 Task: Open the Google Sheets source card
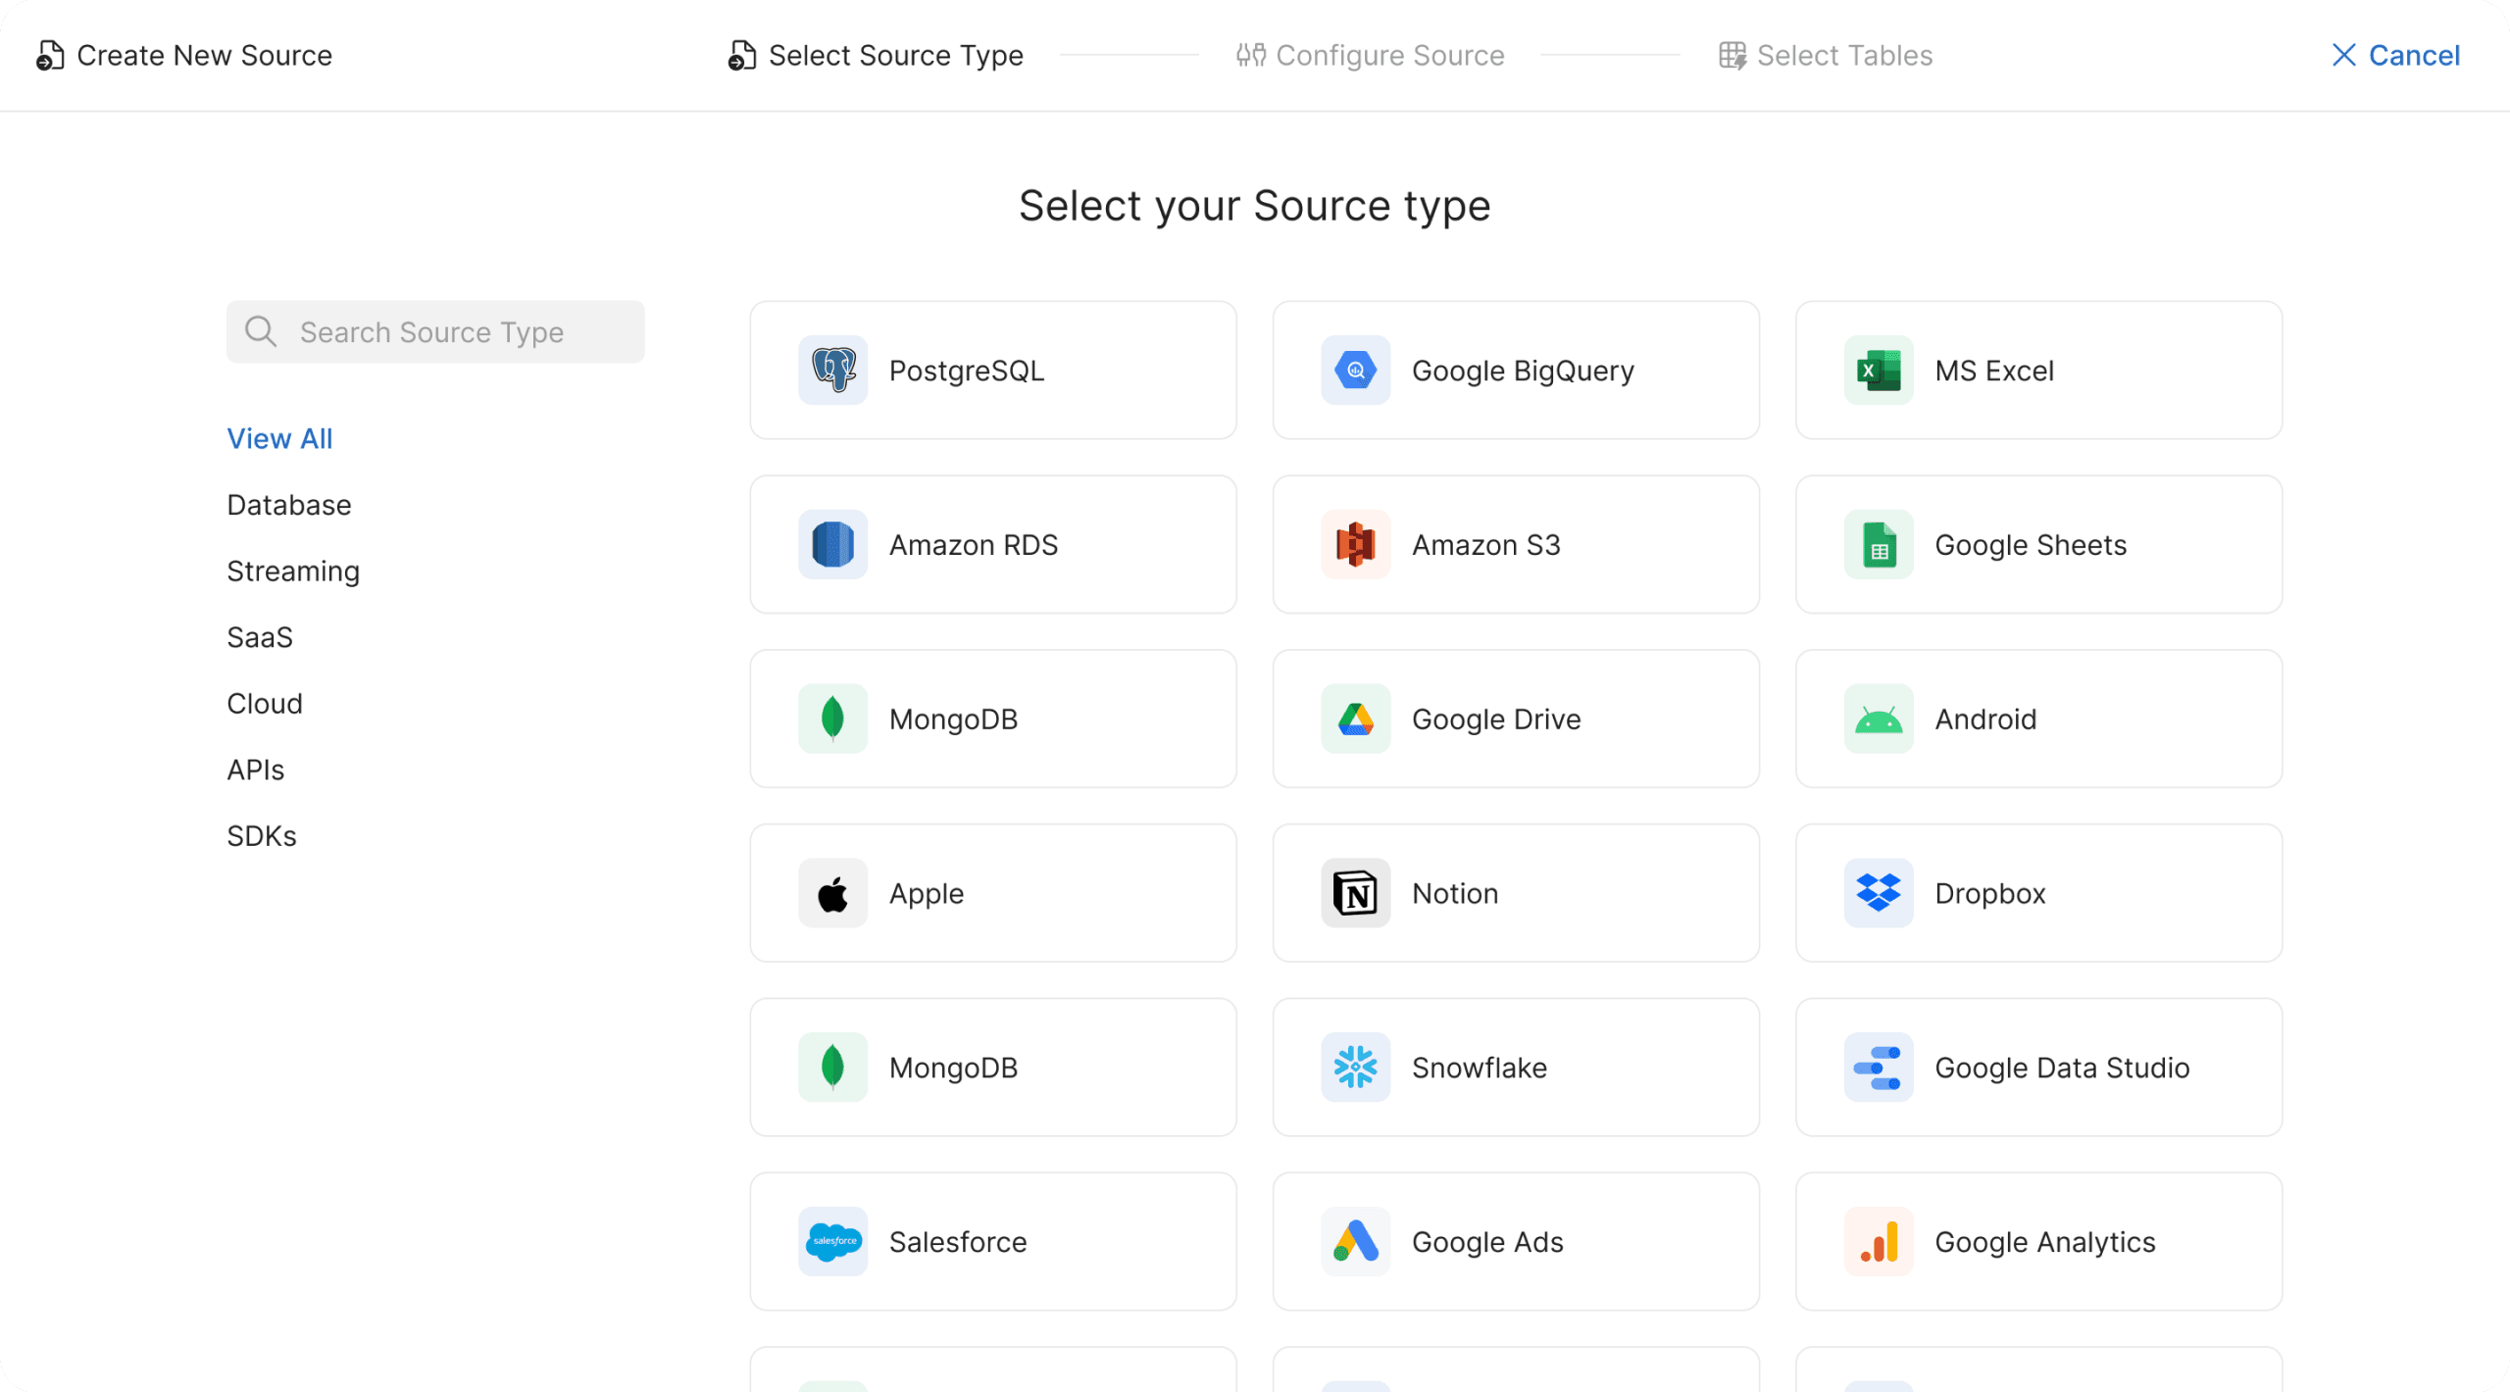(2037, 545)
